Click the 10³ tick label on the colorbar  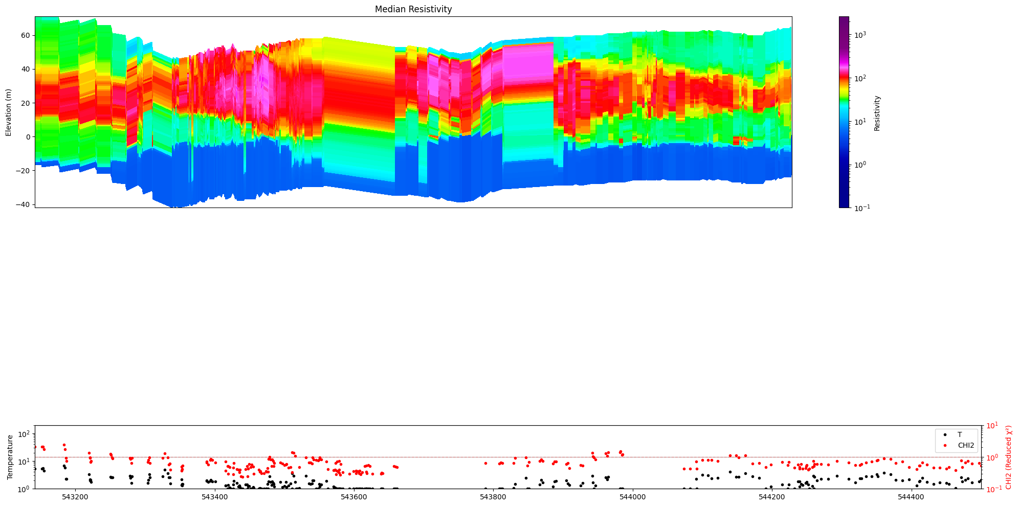[860, 35]
